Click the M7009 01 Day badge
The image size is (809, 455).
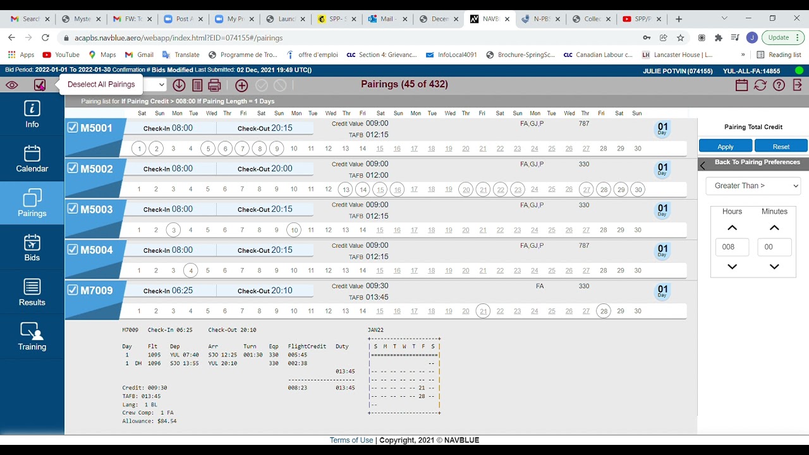[662, 291]
